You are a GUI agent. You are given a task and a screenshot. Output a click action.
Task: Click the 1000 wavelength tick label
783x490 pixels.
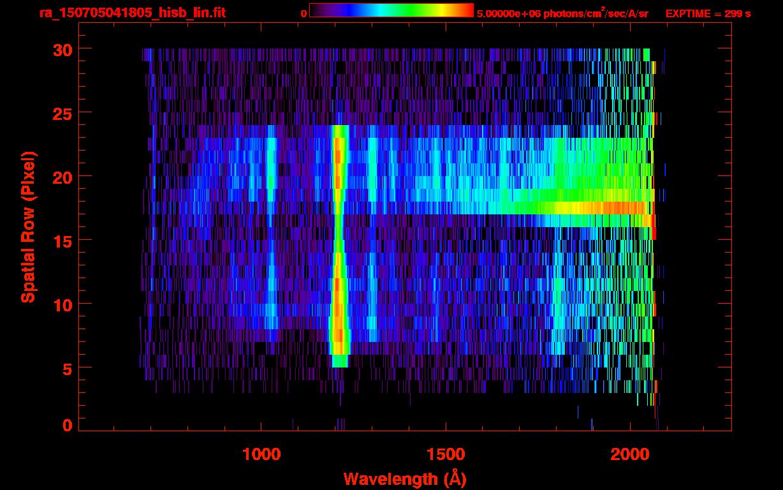[x=261, y=454]
